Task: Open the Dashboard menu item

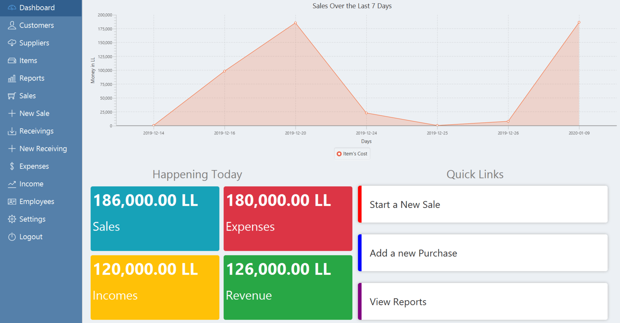Action: coord(37,8)
